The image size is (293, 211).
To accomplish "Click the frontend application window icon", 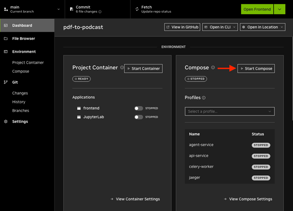I will [x=79, y=108].
